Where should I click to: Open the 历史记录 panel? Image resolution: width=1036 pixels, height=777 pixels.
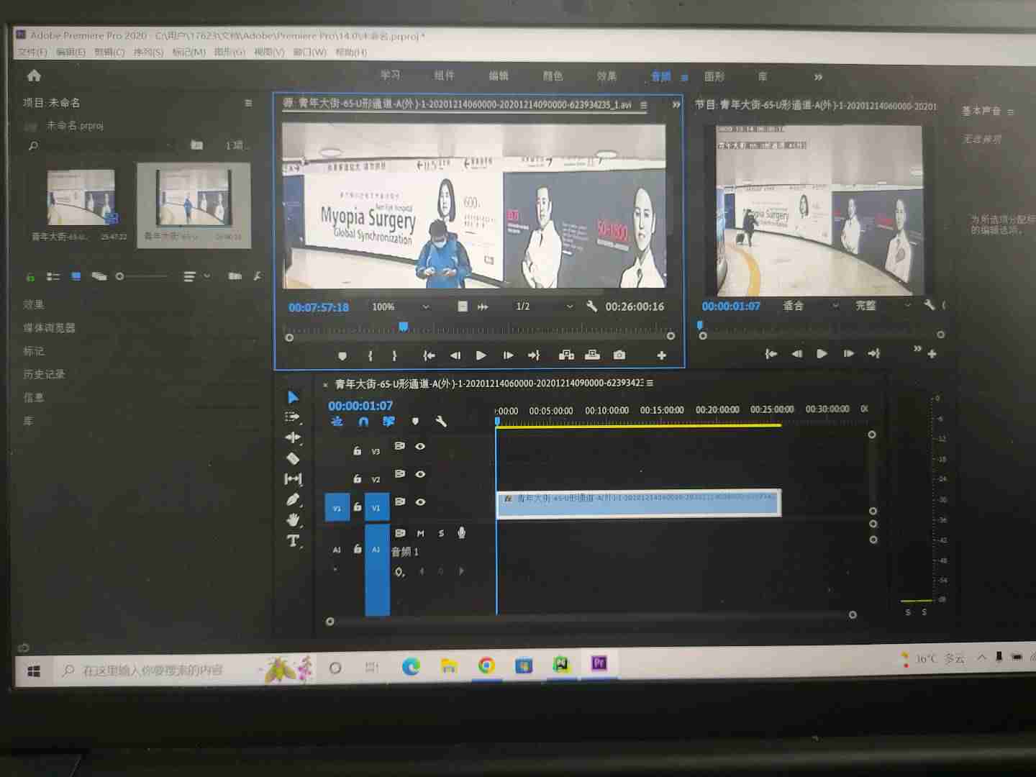click(44, 374)
